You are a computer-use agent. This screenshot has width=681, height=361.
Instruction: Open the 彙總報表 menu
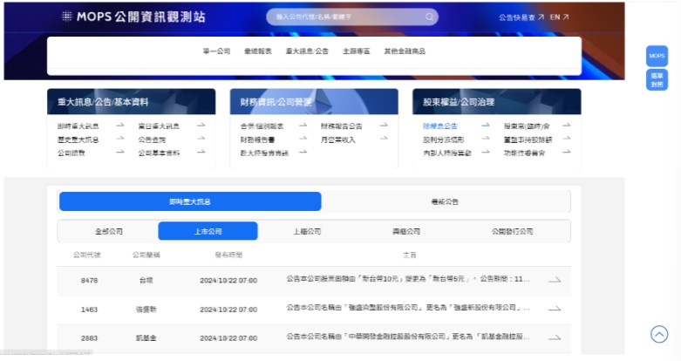click(x=257, y=51)
